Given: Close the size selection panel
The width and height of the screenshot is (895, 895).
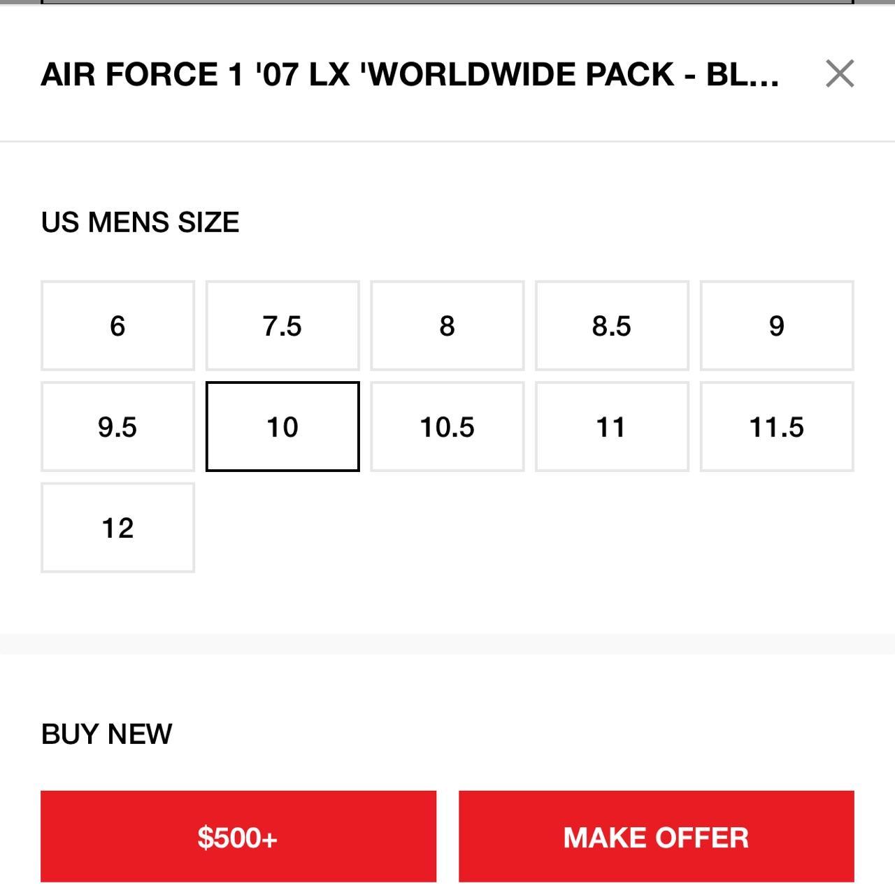Looking at the screenshot, I should 839,73.
